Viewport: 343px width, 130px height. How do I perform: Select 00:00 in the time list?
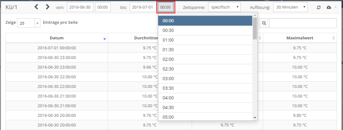(x=205, y=21)
